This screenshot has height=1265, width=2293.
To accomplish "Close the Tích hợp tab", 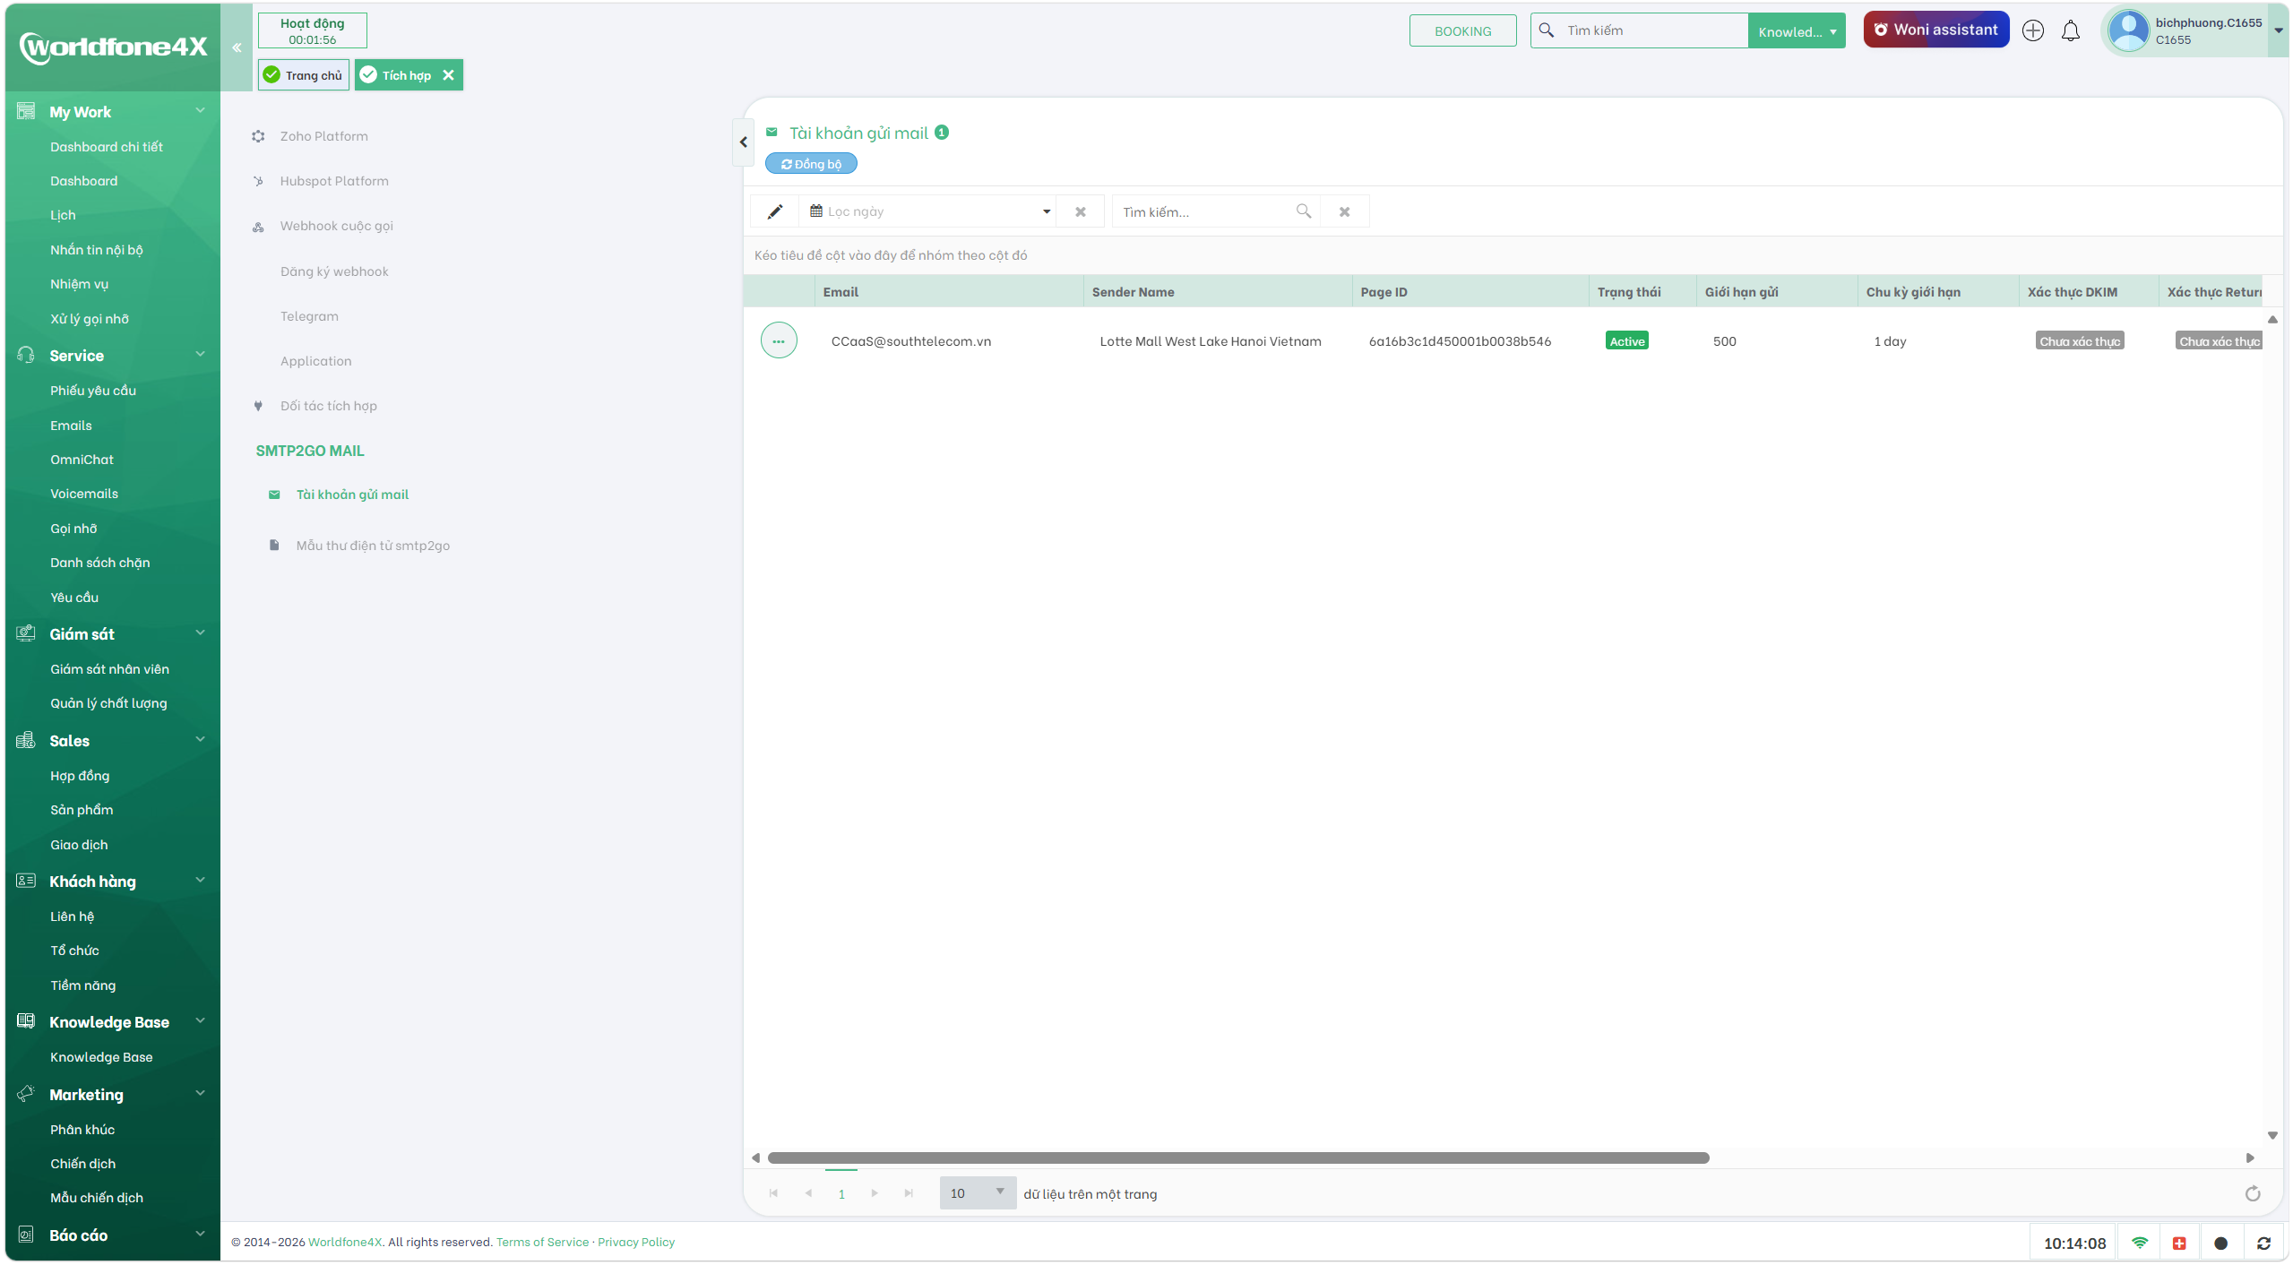I will coord(448,75).
